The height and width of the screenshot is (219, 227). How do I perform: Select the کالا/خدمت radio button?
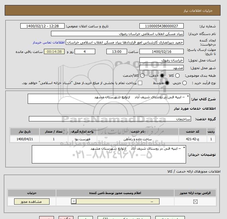[142, 76]
